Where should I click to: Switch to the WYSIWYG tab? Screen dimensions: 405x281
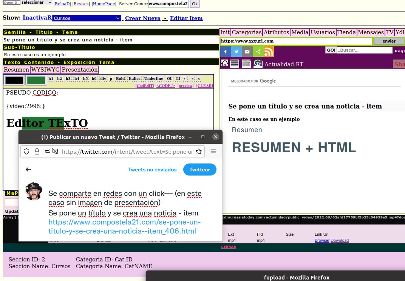point(45,70)
